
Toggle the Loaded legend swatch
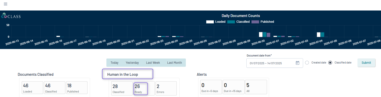pos(210,22)
